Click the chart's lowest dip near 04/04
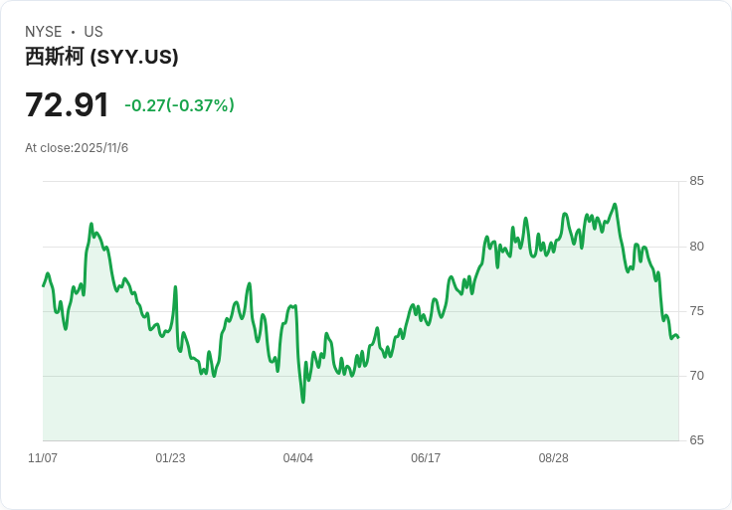This screenshot has width=732, height=510. pyautogui.click(x=303, y=402)
